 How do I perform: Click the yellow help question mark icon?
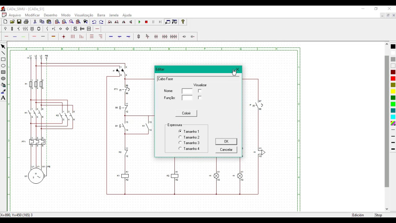click(183, 22)
